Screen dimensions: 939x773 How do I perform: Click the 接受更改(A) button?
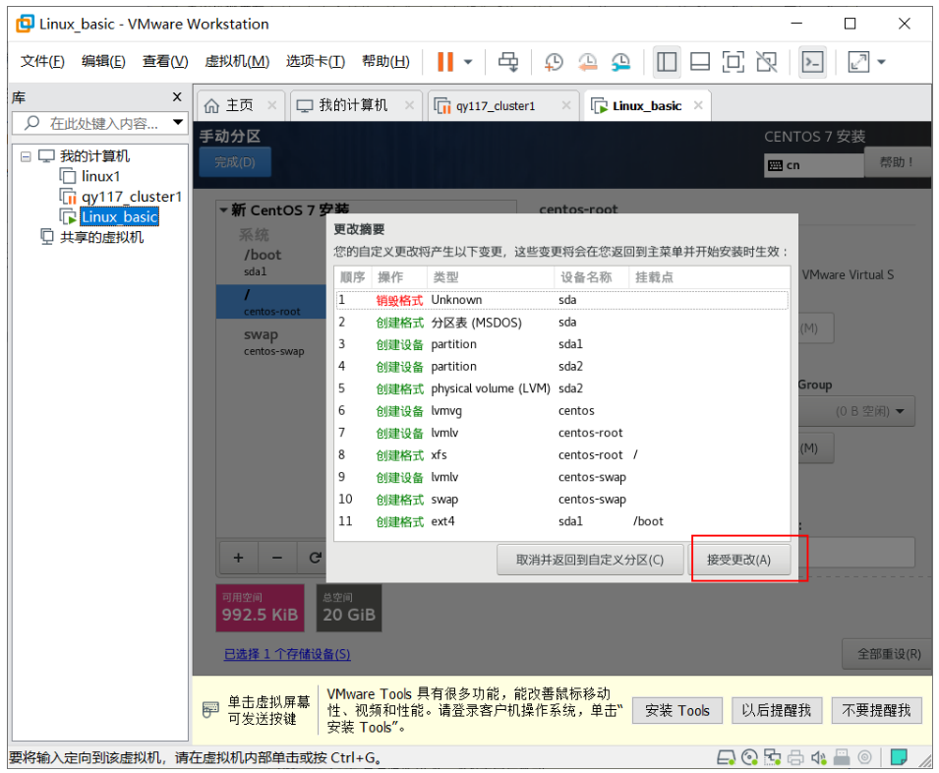pyautogui.click(x=738, y=560)
